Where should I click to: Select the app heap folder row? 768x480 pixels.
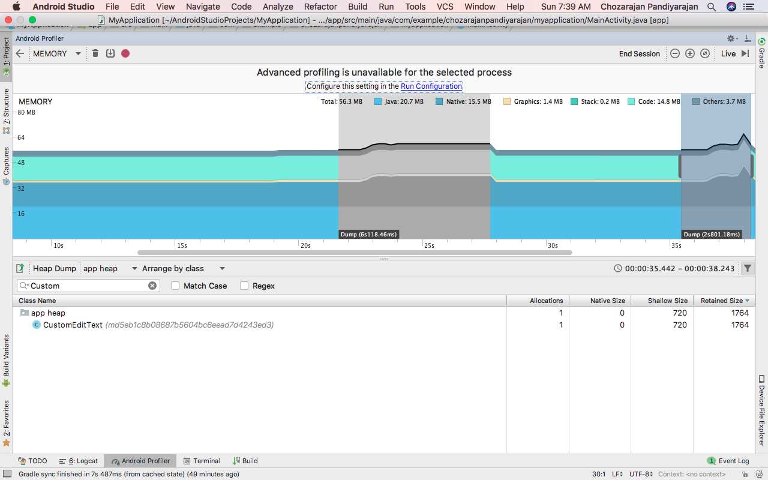pos(384,313)
